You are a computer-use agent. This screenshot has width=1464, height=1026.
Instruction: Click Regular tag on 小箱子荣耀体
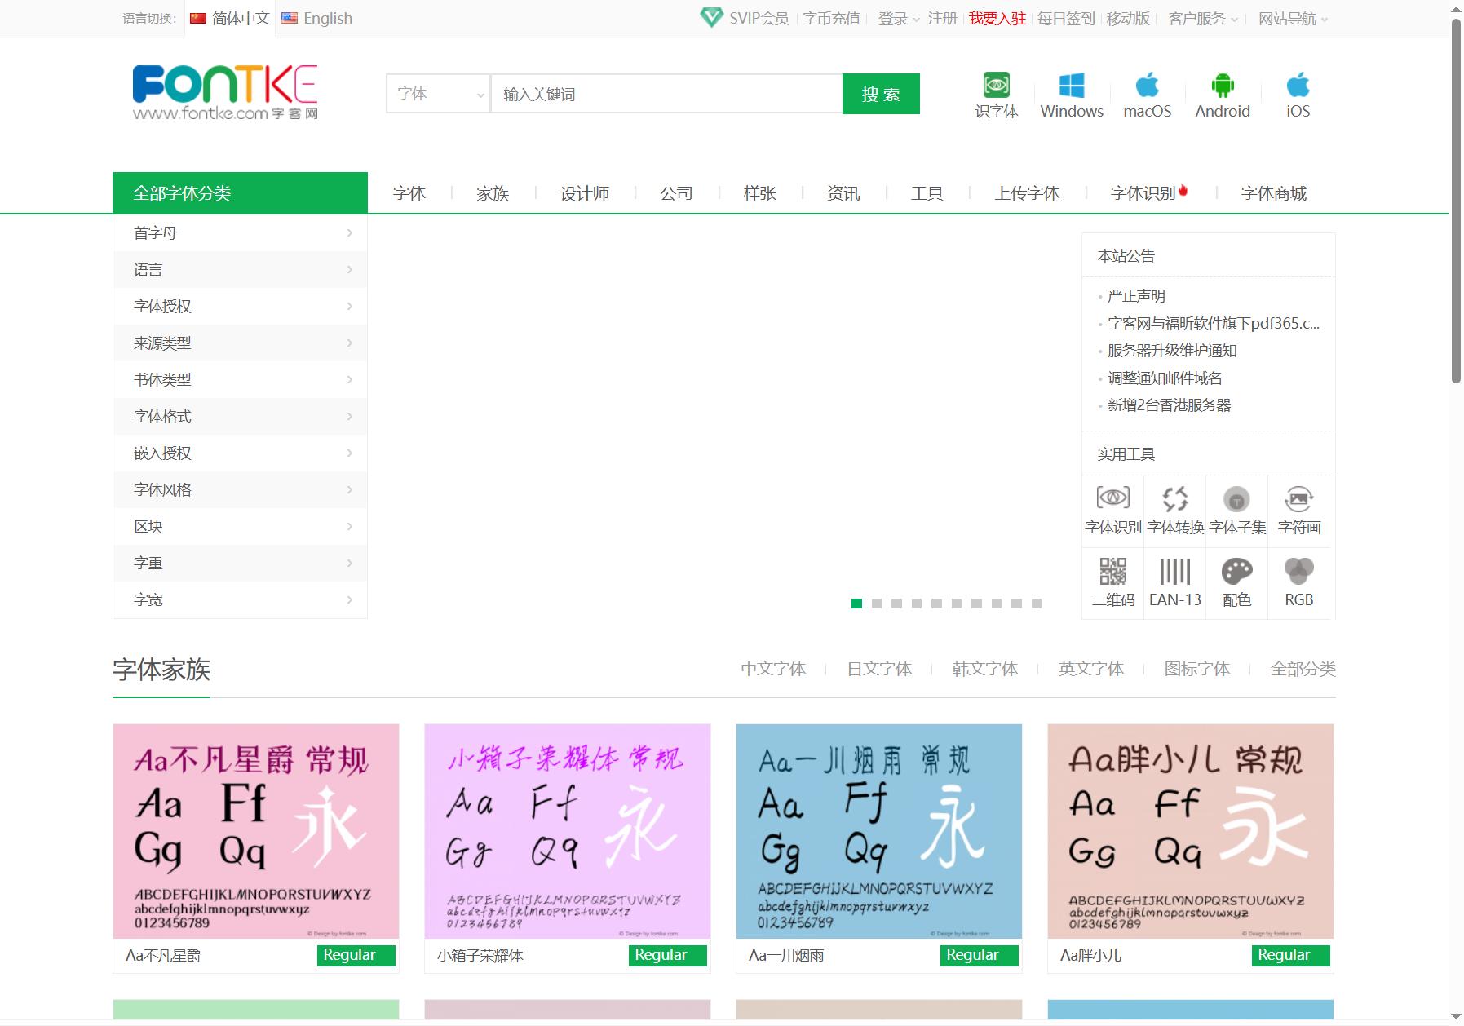coord(668,955)
